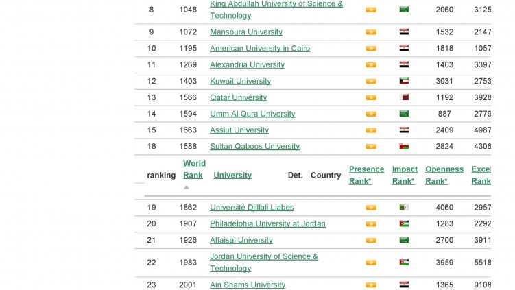Open details icon for King Abdullah University
This screenshot has width=515, height=290.
tap(371, 10)
